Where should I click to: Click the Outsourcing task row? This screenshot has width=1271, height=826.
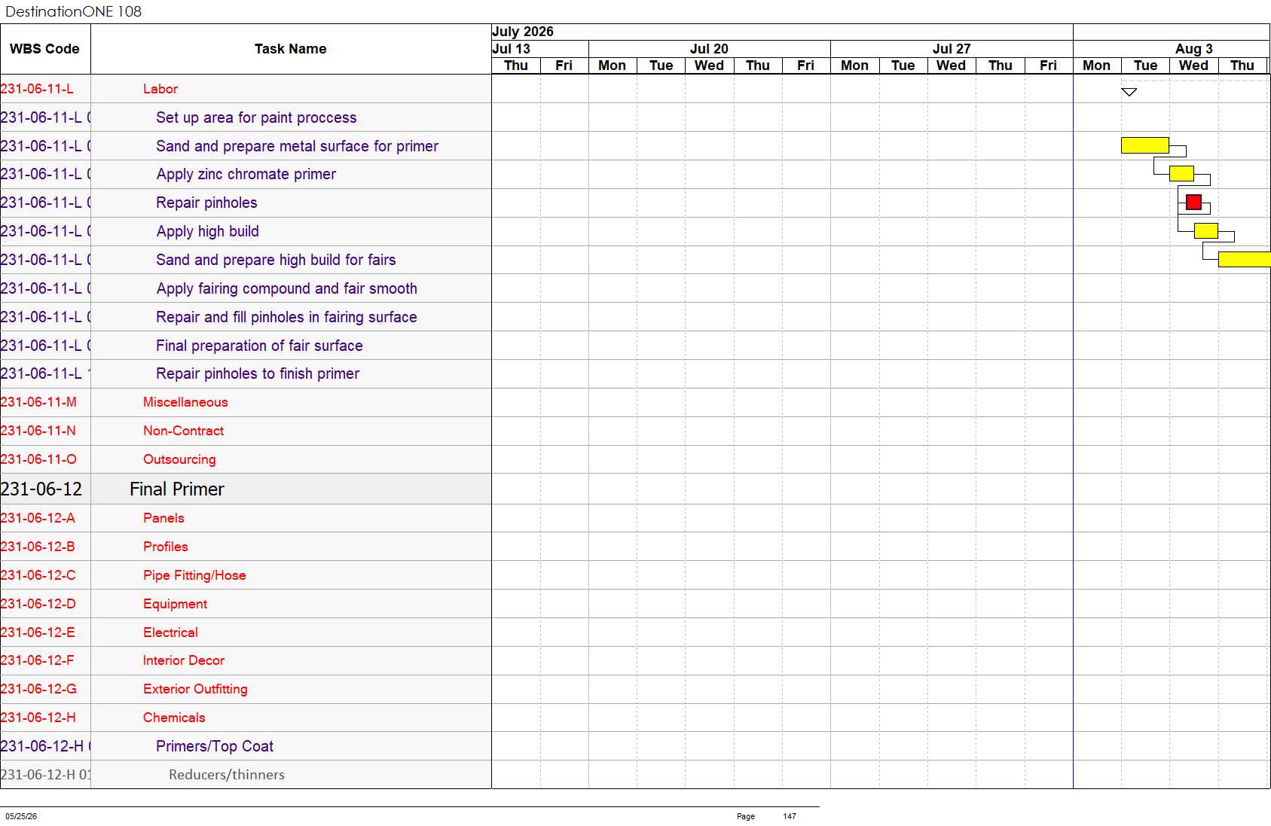coord(246,459)
